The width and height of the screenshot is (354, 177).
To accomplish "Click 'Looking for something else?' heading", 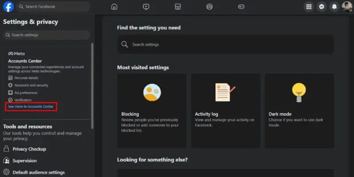I will [x=152, y=160].
